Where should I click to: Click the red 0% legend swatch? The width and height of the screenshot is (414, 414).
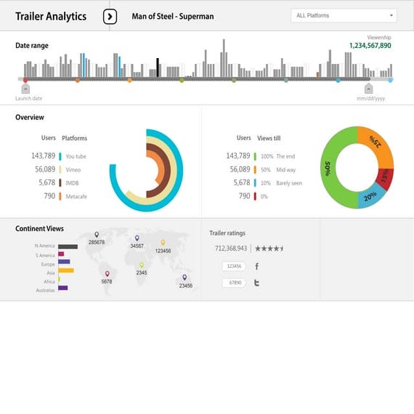tap(255, 196)
